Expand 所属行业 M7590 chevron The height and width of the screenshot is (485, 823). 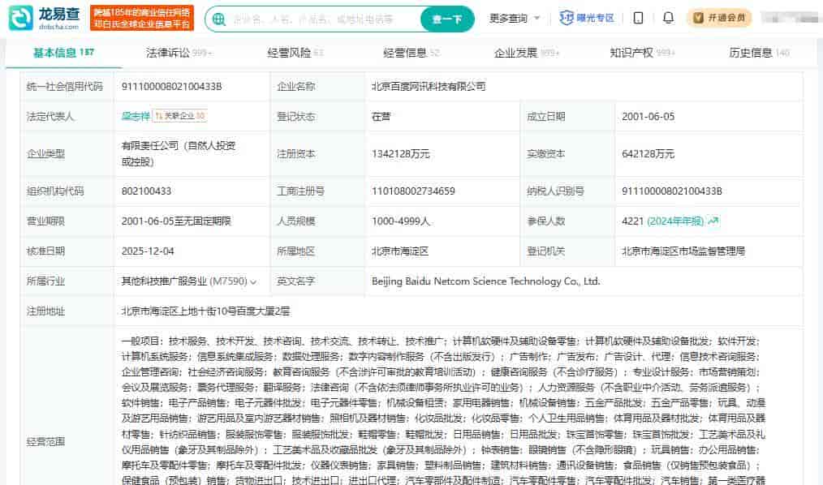click(253, 282)
